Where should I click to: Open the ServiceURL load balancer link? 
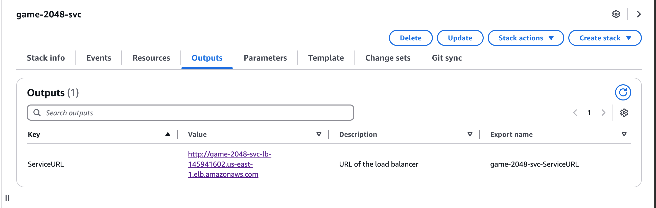(229, 164)
